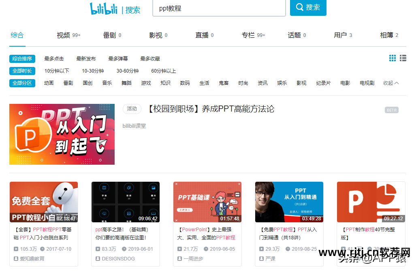Visit uploader 爱知趣教育
The height and width of the screenshot is (271, 414).
pyautogui.click(x=32, y=258)
